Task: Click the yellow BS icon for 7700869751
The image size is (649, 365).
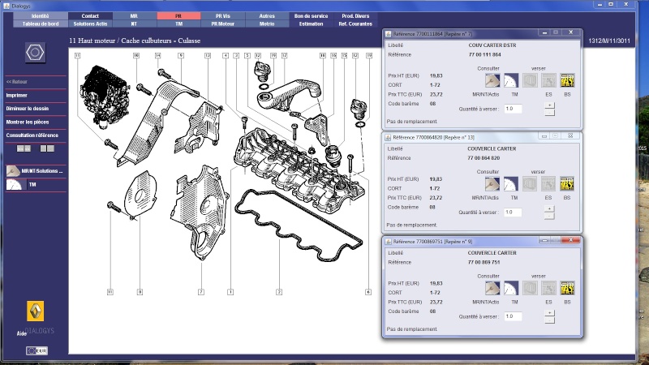Action: tap(567, 288)
